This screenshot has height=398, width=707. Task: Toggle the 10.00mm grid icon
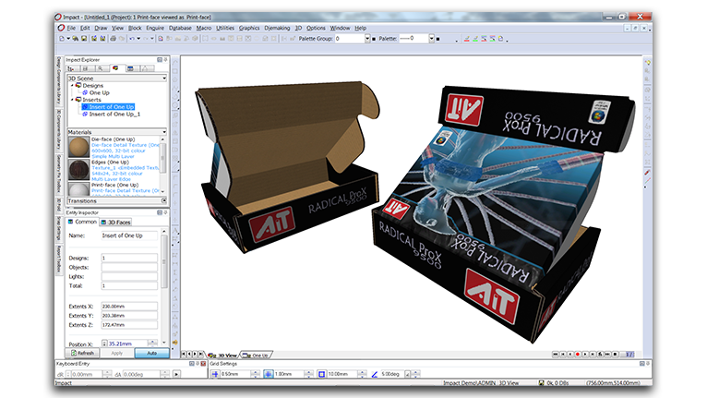coord(321,374)
